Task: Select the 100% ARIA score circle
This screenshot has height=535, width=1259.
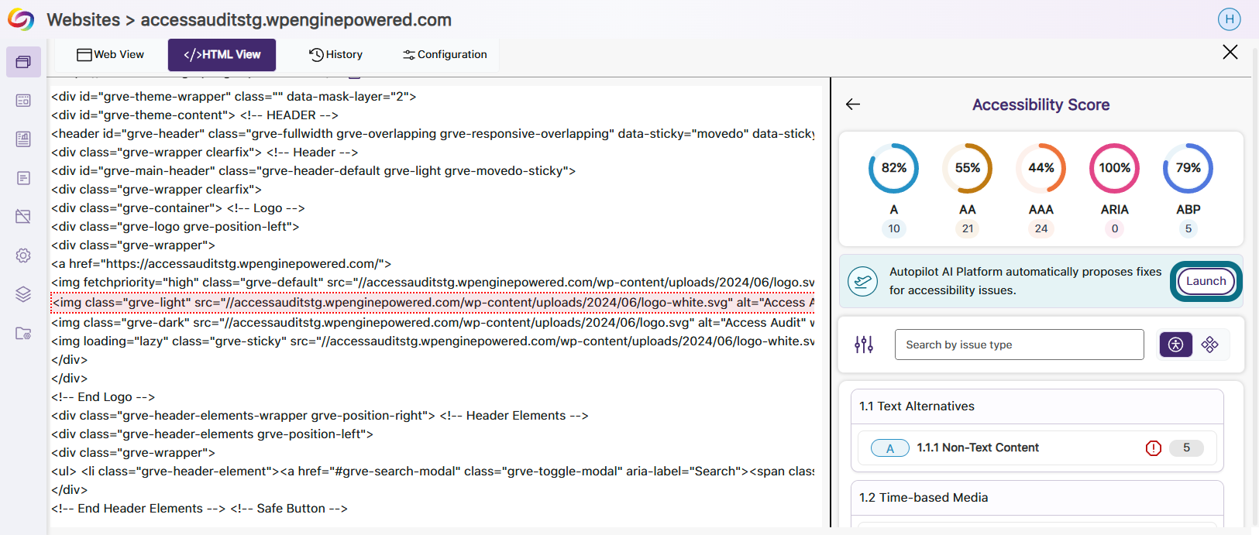Action: 1114,168
